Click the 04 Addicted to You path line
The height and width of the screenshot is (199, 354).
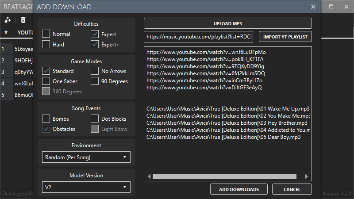coord(228,130)
